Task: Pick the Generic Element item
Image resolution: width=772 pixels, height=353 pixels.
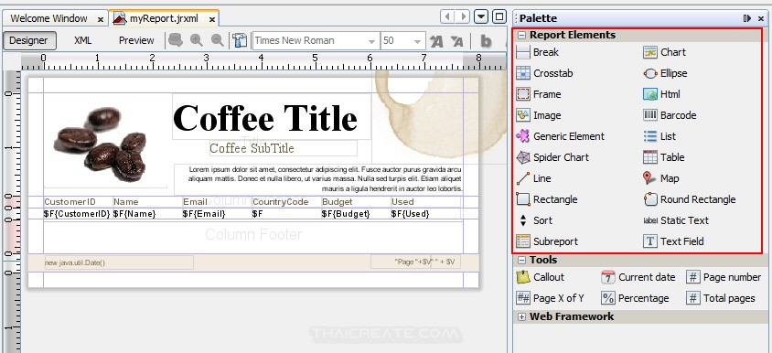Action: (x=560, y=136)
